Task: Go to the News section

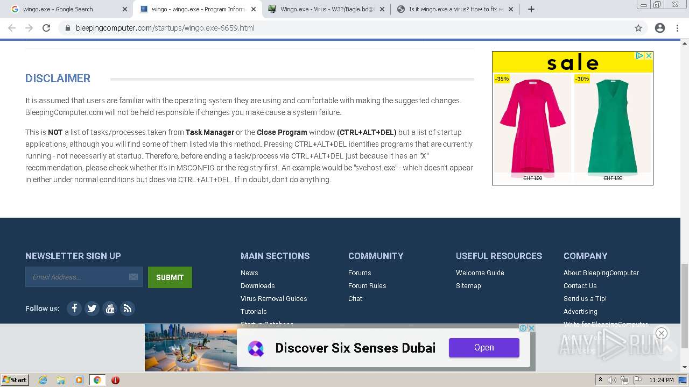Action: (x=249, y=273)
